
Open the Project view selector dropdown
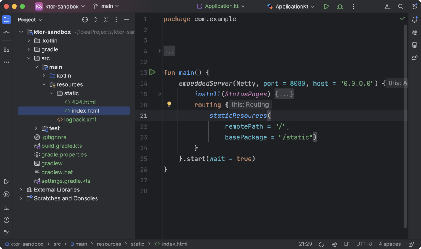pos(30,19)
